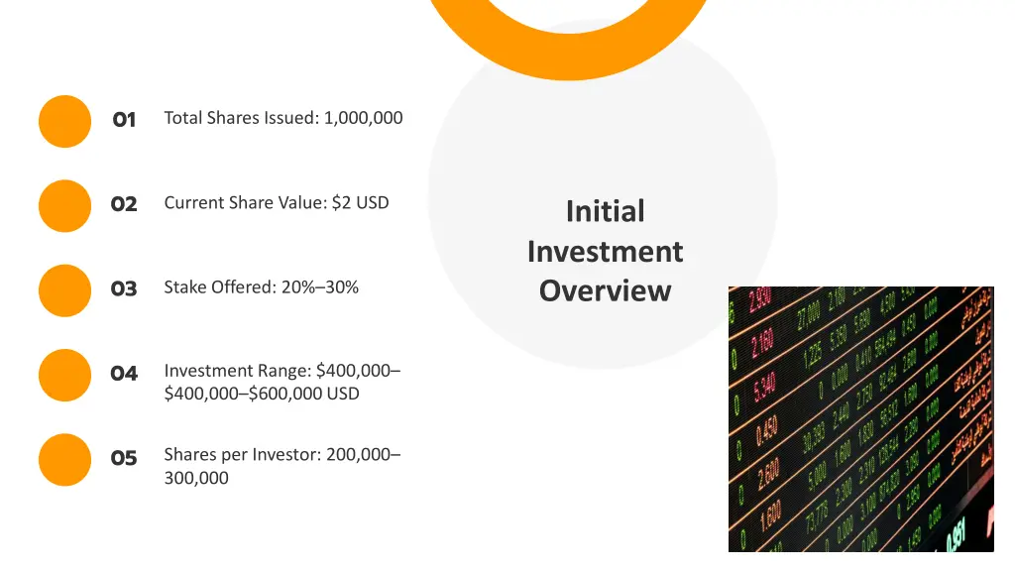This screenshot has height=571, width=1015.
Task: Select the 04 number label
Action: point(124,374)
